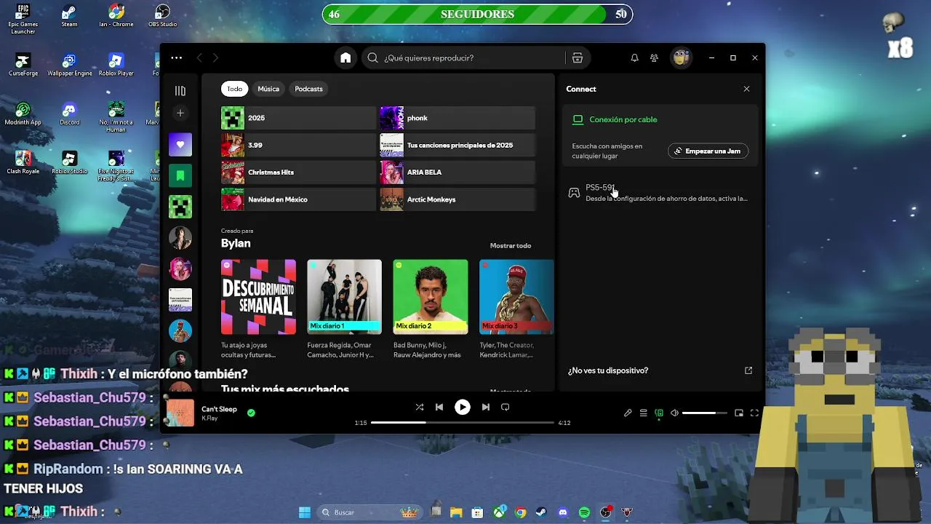
Task: Toggle repeat mode
Action: pos(506,407)
